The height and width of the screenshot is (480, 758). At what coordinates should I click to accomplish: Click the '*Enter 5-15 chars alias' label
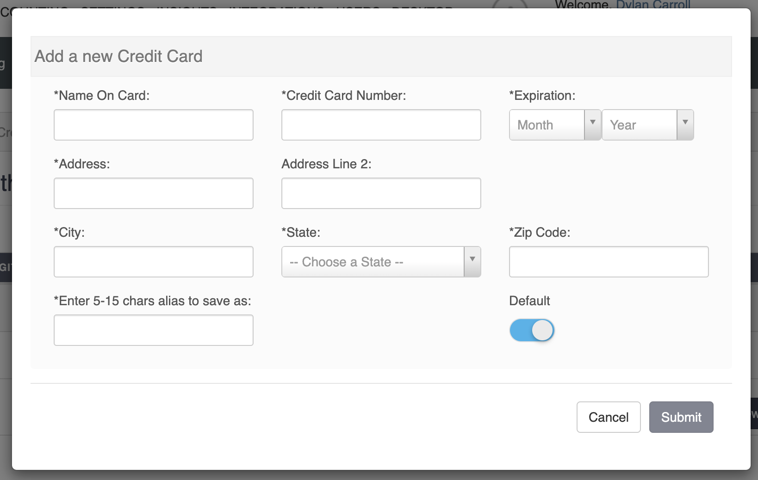click(152, 301)
